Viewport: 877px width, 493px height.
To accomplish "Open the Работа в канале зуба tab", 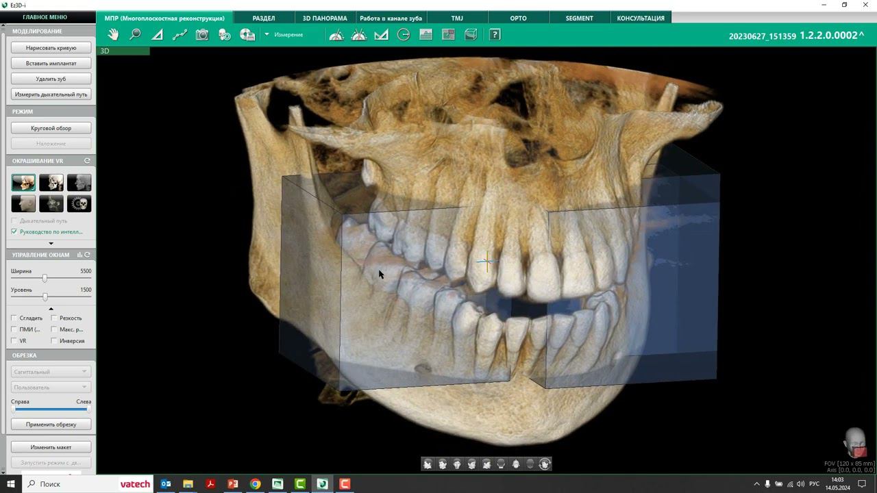I will coord(391,18).
